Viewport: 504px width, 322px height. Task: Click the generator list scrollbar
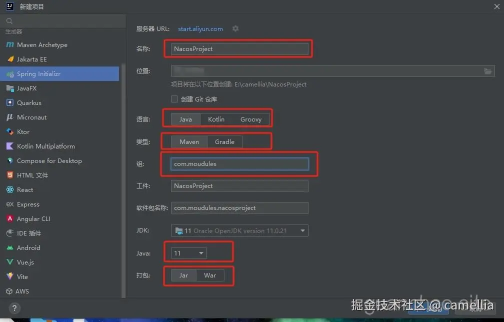123,180
